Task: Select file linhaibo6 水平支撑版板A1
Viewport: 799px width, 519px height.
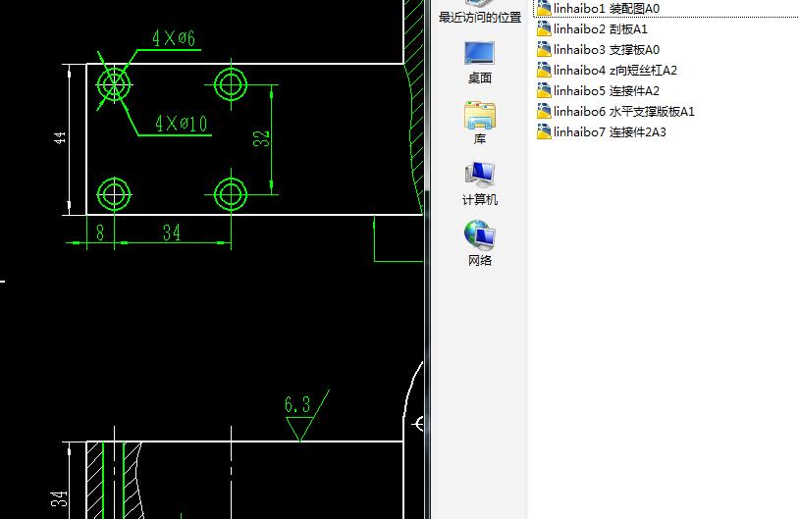Action: pos(616,111)
